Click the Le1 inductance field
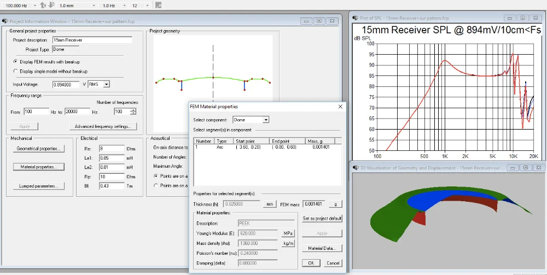The height and width of the screenshot is (275, 547). pos(112,158)
